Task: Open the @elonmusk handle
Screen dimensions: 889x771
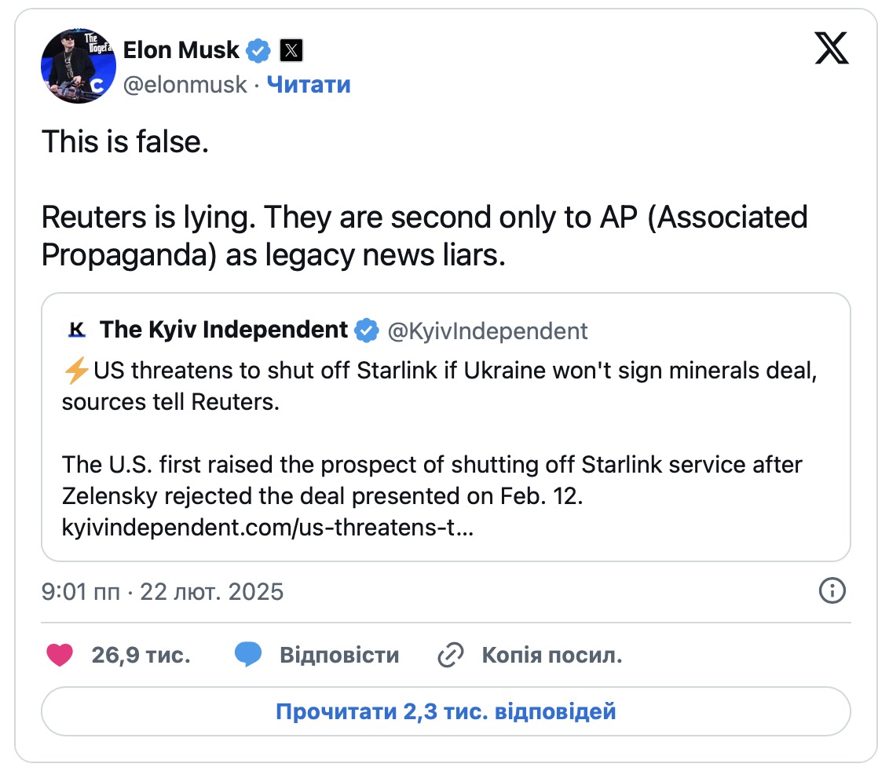Action: [185, 85]
